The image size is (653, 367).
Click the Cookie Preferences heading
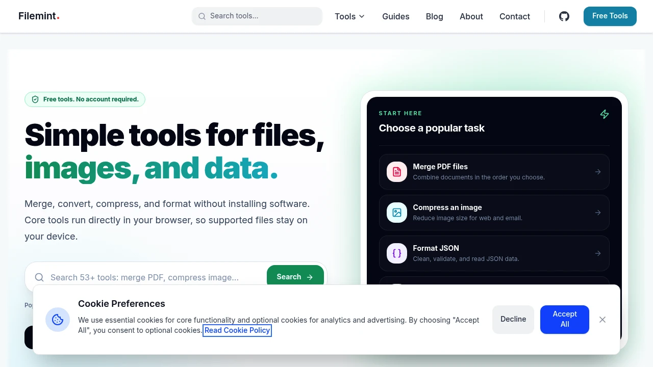(x=121, y=304)
